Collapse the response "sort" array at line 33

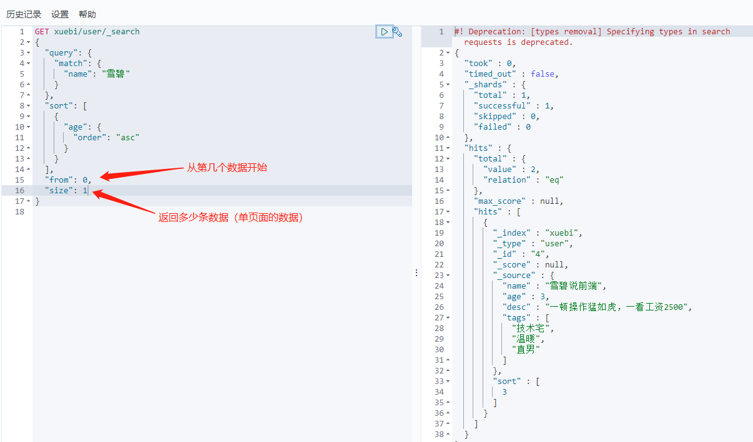(x=449, y=382)
